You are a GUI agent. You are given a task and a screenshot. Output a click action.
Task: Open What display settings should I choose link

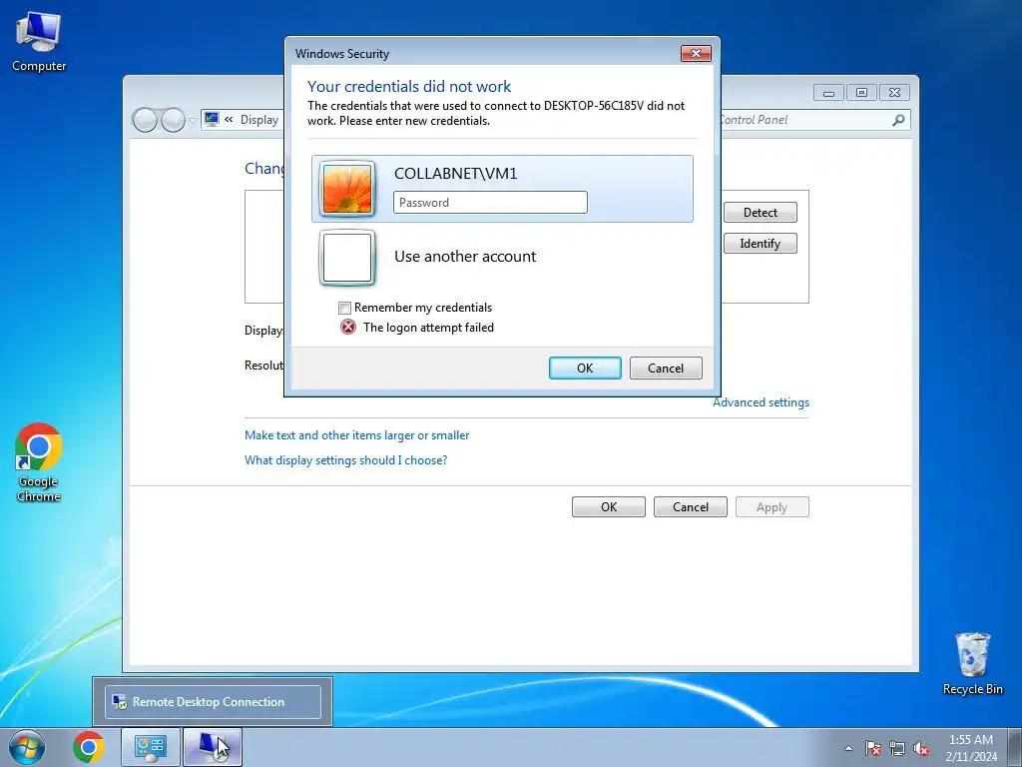345,459
